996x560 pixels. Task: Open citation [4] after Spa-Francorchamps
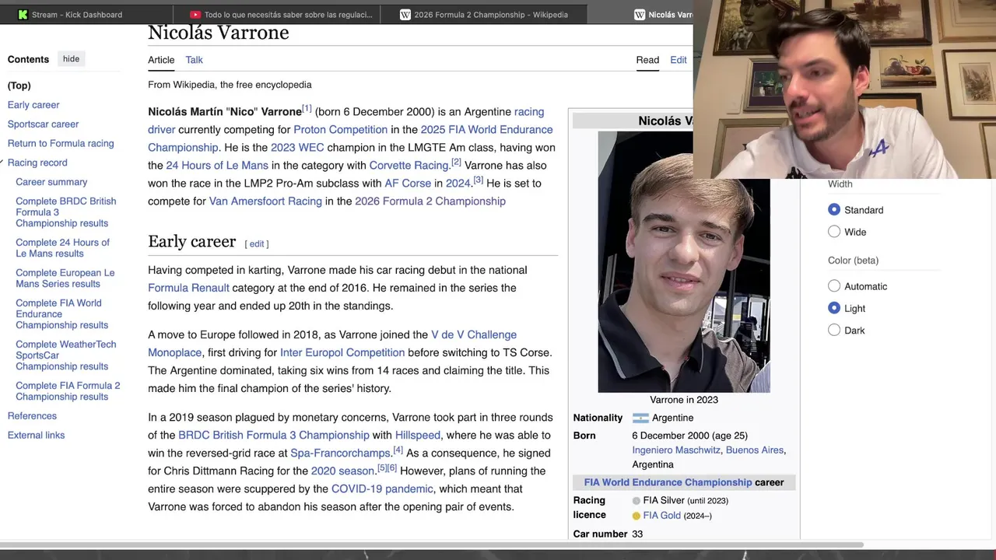point(398,450)
